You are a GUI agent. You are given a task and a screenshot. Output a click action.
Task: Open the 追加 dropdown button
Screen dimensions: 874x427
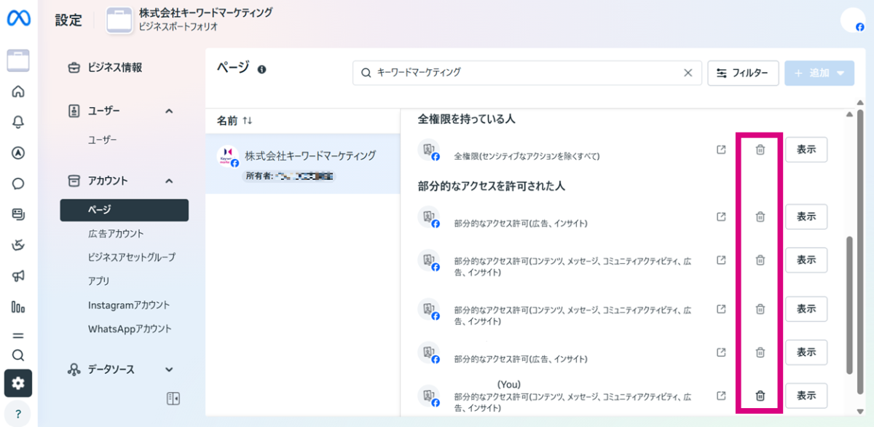819,73
